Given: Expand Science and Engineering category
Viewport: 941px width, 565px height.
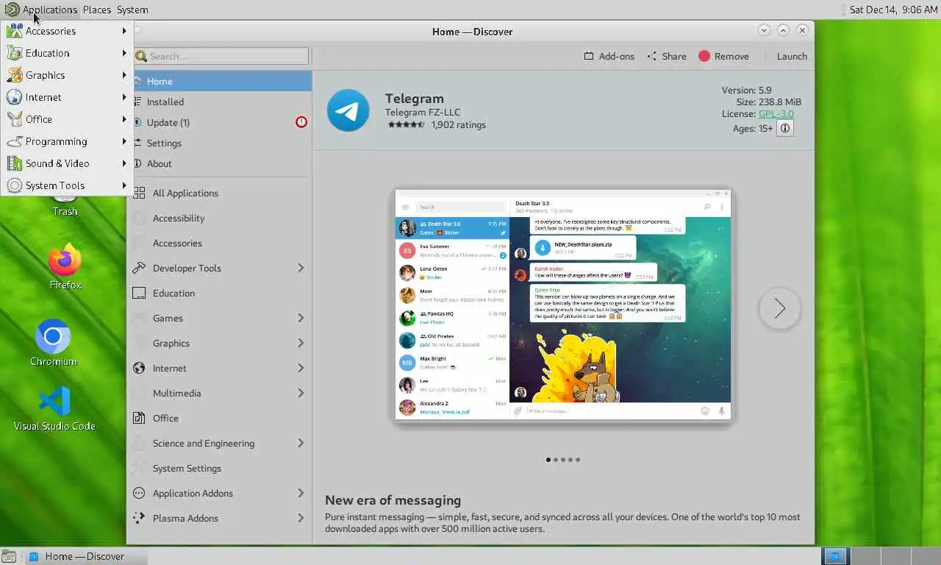Looking at the screenshot, I should [x=301, y=443].
